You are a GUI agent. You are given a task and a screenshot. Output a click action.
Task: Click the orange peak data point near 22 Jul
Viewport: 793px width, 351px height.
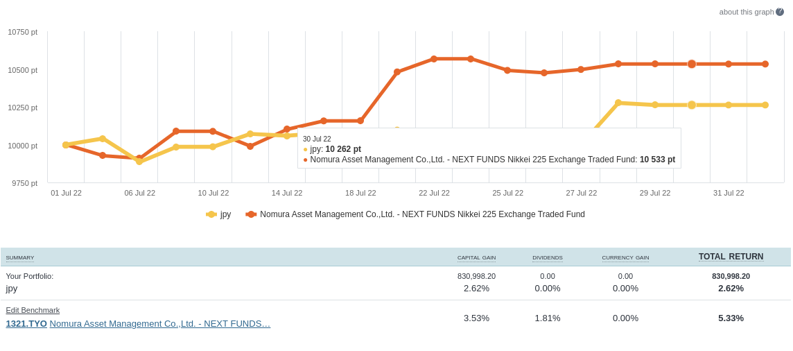pyautogui.click(x=434, y=59)
